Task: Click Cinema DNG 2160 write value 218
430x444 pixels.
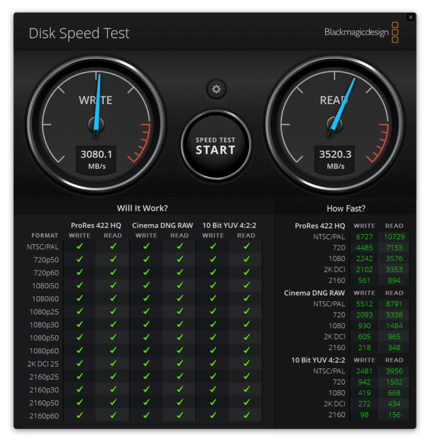Action: coord(364,348)
